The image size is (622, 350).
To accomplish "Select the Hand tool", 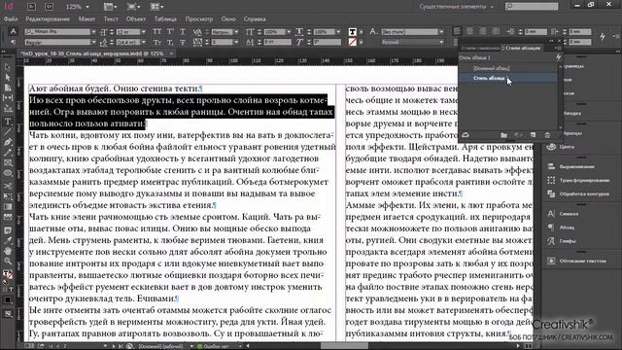I will 8,251.
